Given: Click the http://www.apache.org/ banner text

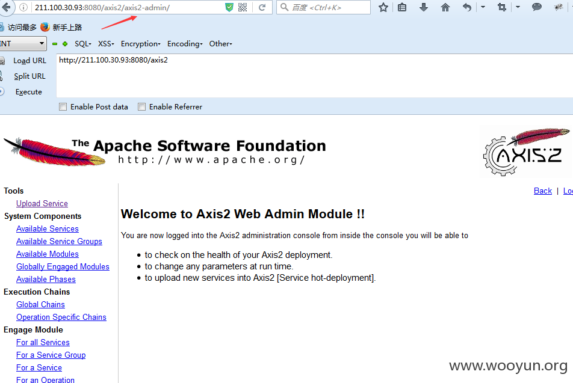Looking at the screenshot, I should [x=211, y=160].
